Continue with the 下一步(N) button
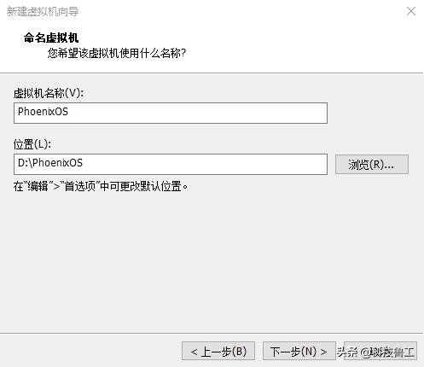Screen dimensions: 424x367 [x=299, y=351]
